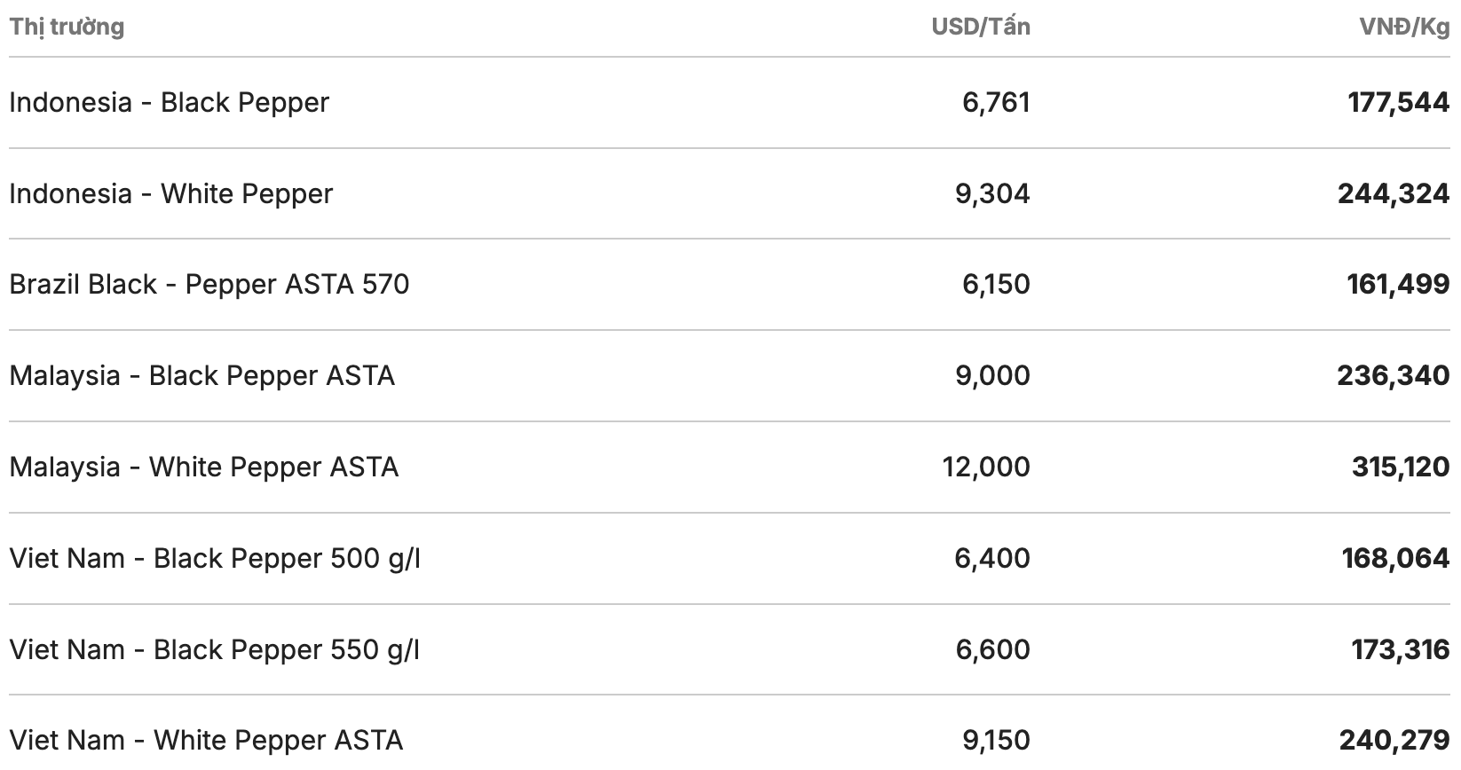Select the 12,000 USD price value
Viewport: 1461px width, 770px height.
pos(986,467)
